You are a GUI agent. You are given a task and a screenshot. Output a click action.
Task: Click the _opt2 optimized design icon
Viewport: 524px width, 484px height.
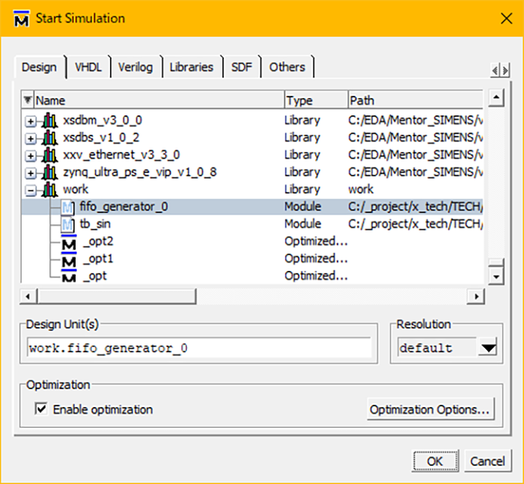(x=69, y=242)
